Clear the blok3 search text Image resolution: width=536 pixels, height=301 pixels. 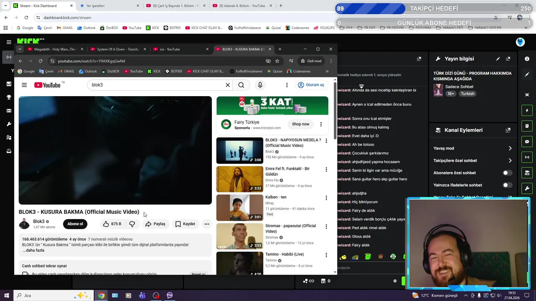point(228,85)
